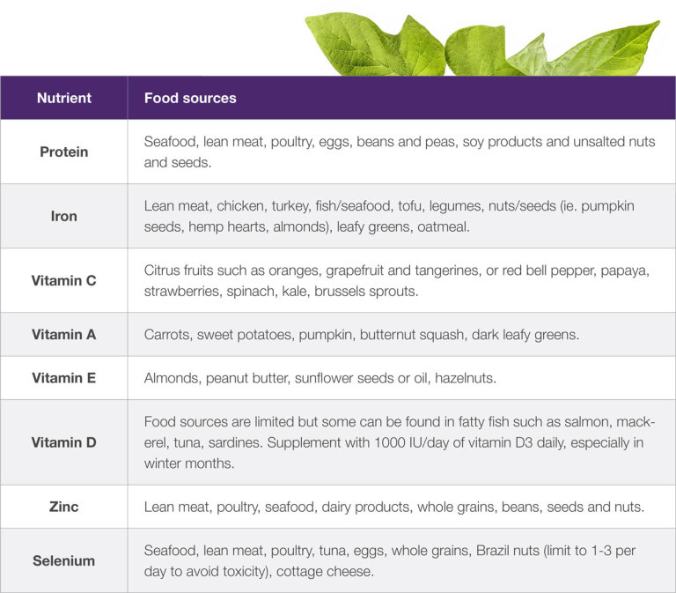The height and width of the screenshot is (593, 676).
Task: Click the Protein food sources text
Action: 400,152
